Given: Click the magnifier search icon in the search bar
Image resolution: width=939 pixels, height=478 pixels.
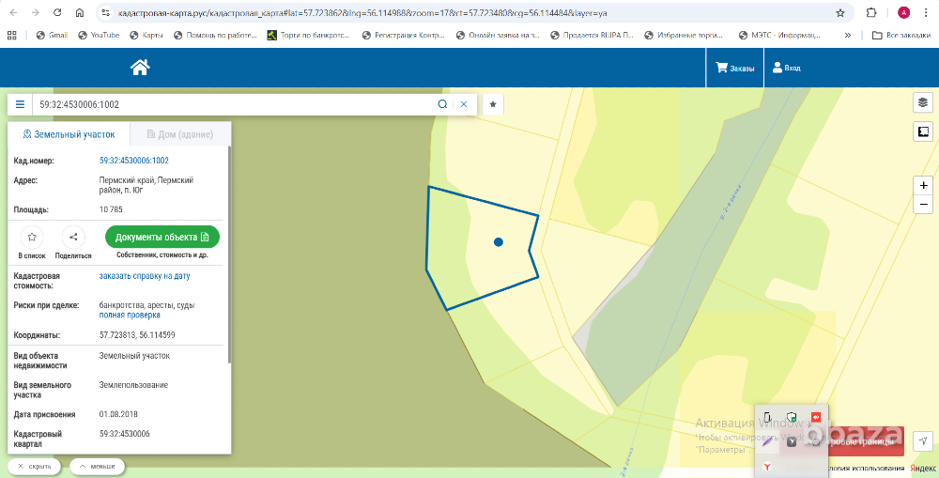Looking at the screenshot, I should pos(442,104).
